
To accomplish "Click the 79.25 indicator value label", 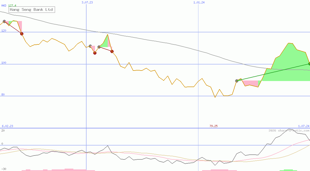I will [x=214, y=126].
